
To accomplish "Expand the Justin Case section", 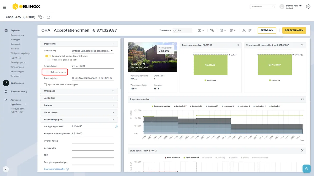I will tap(79, 98).
